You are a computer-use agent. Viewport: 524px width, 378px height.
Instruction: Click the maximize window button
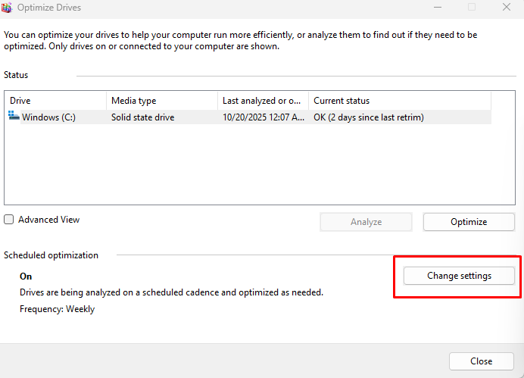472,8
